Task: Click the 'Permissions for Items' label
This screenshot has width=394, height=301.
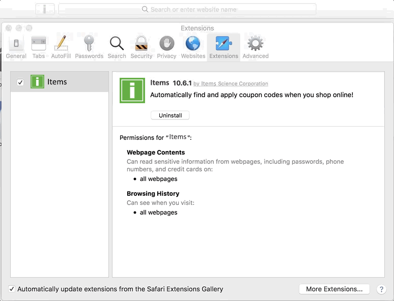Action: click(156, 137)
